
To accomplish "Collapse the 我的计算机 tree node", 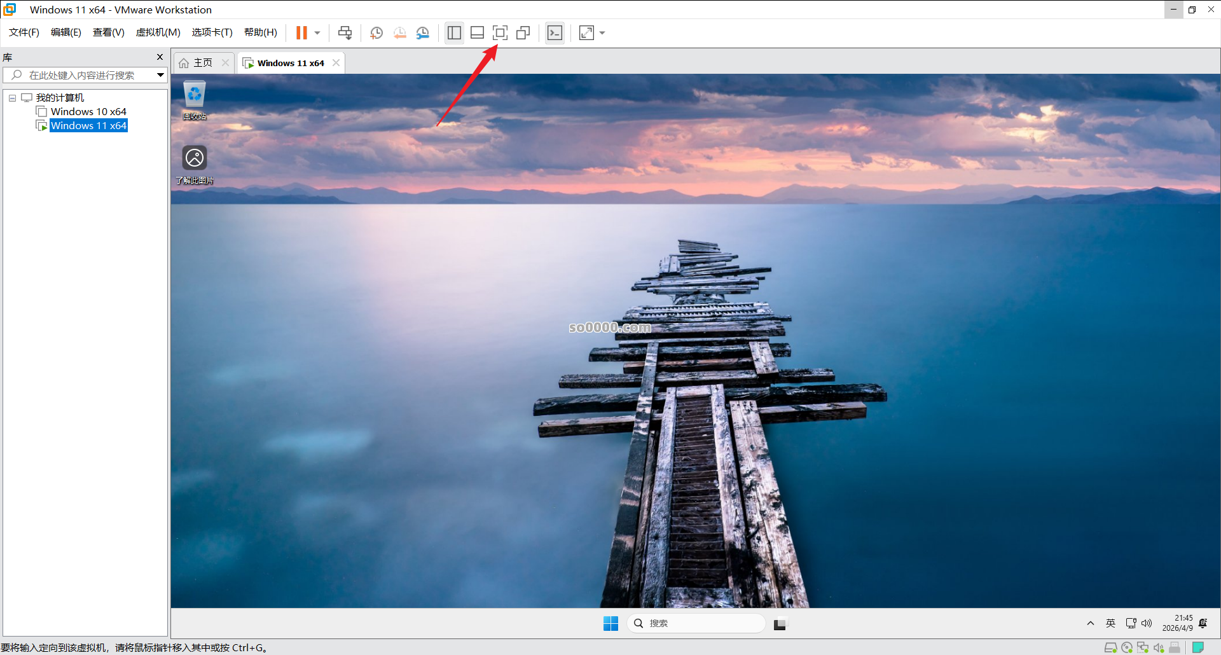I will tap(12, 98).
